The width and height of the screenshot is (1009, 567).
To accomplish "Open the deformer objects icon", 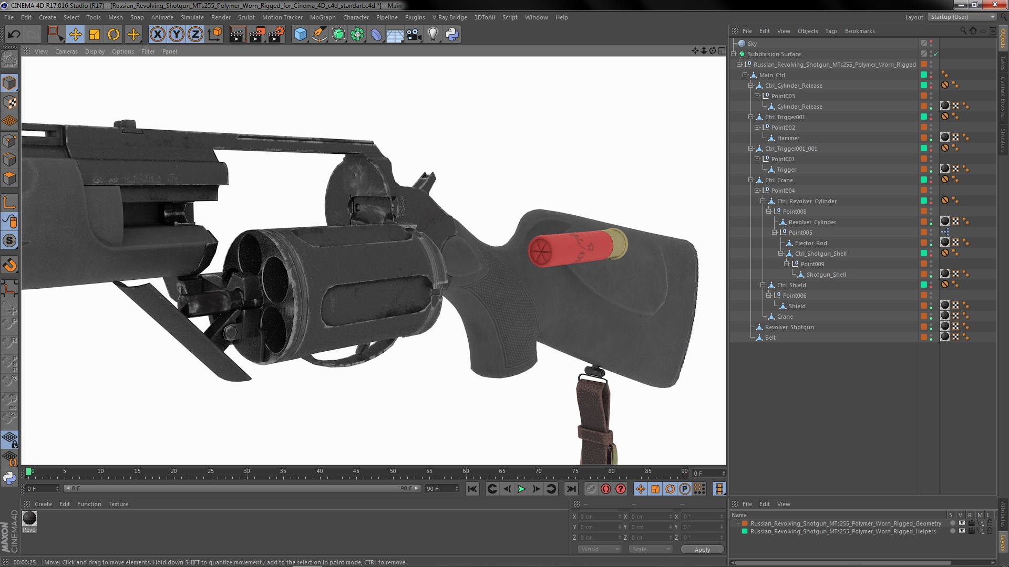I will 376,35.
